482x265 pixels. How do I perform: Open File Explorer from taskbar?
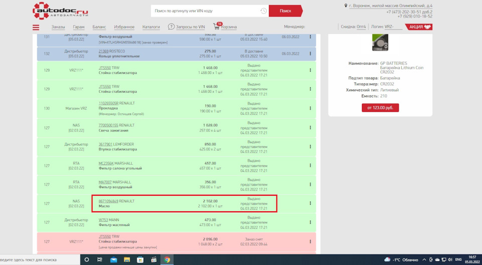127,260
